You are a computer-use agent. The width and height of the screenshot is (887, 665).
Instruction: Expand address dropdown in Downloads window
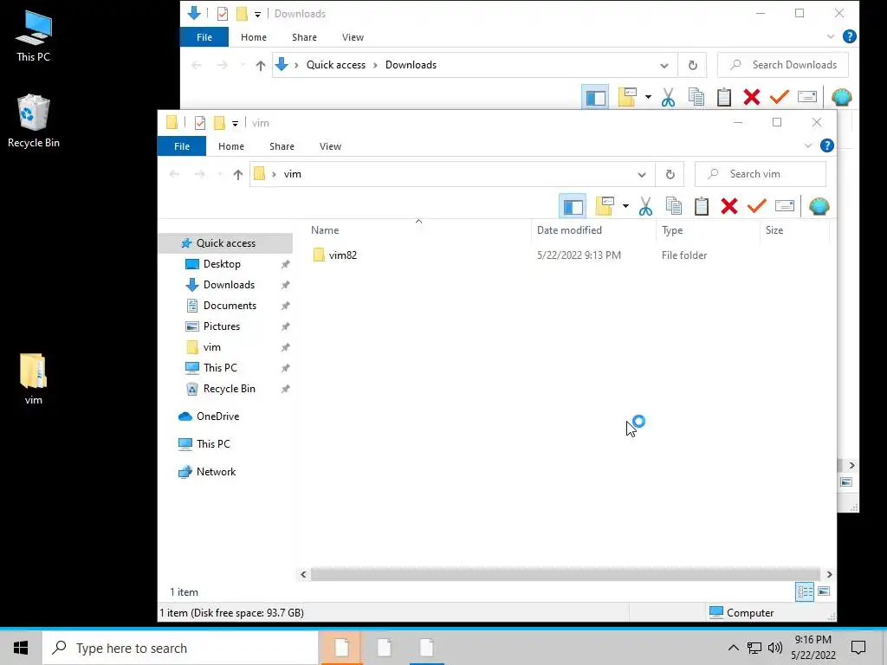tap(664, 66)
